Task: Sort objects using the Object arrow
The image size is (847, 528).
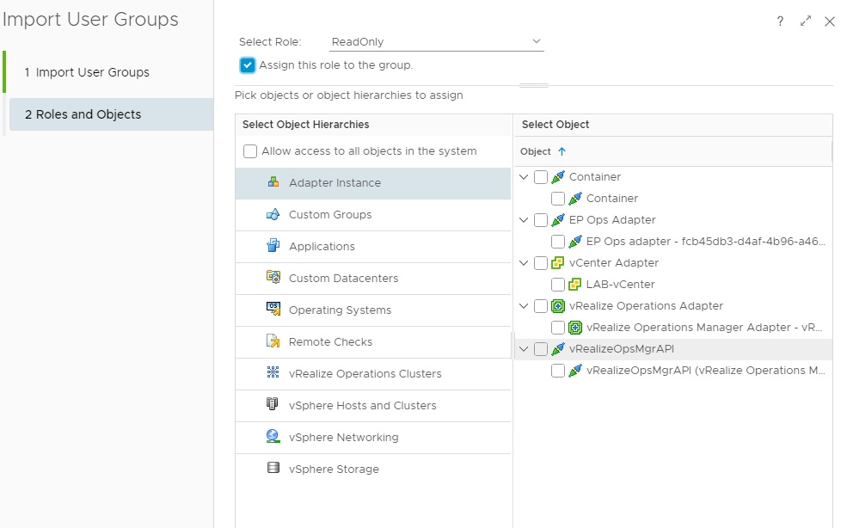Action: 562,151
